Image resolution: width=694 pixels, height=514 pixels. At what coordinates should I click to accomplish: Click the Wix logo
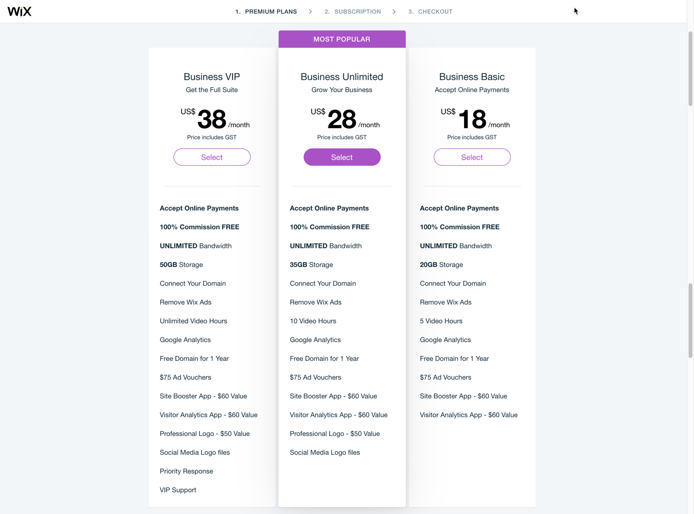pyautogui.click(x=19, y=12)
